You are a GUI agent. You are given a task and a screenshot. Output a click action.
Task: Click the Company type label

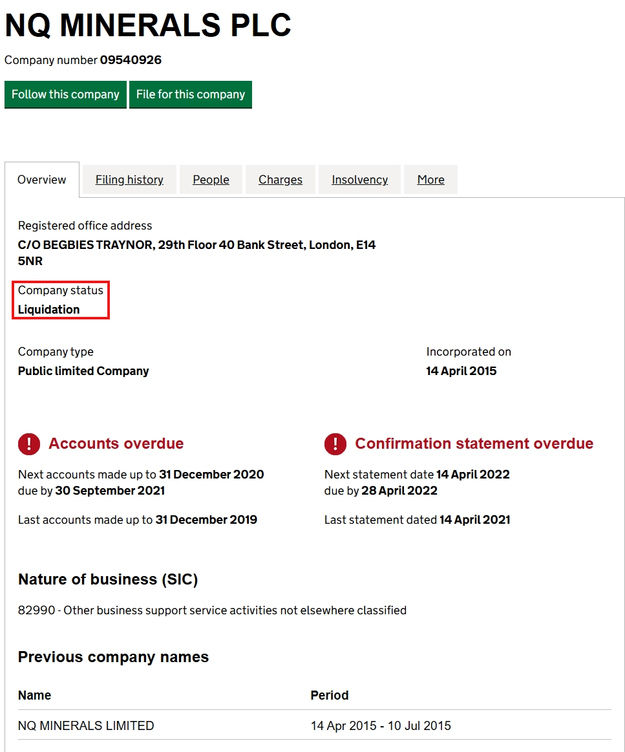[56, 352]
